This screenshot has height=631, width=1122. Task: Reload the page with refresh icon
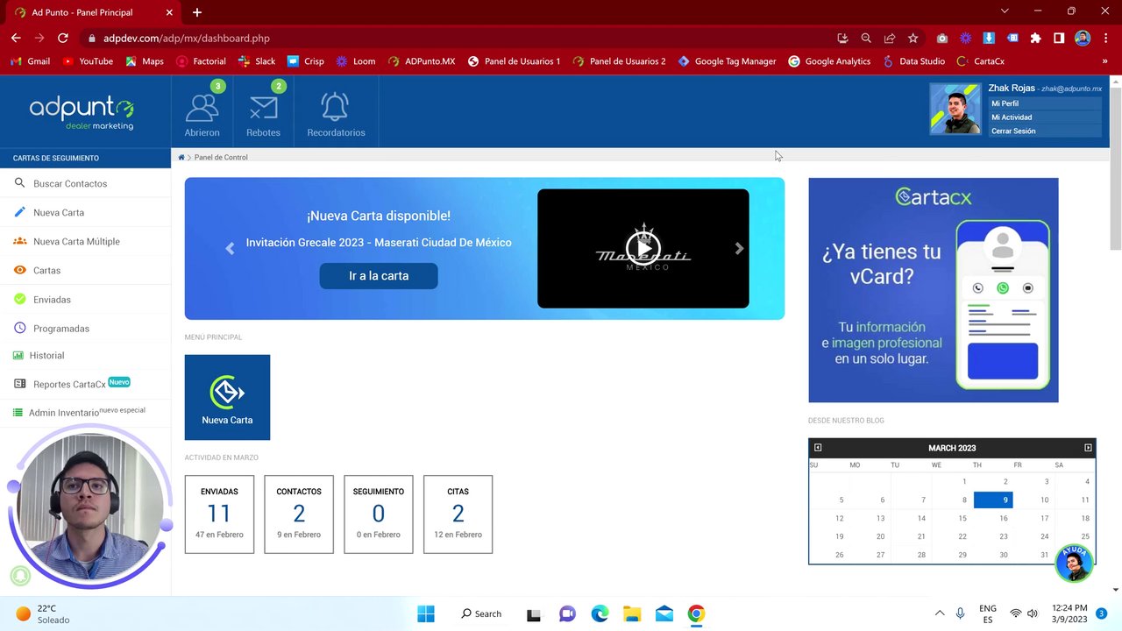[63, 39]
